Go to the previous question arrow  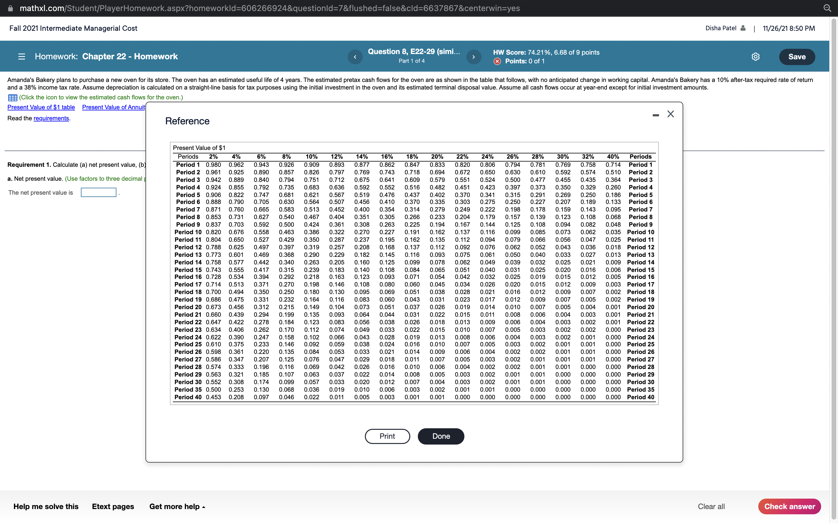(355, 57)
